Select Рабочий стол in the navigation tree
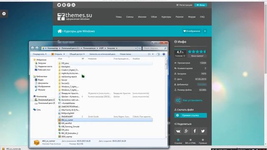 [x=44, y=70]
